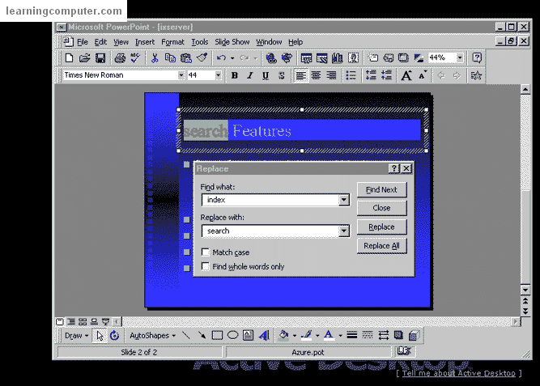Enable the Match case checkbox
Image resolution: width=540 pixels, height=386 pixels.
(x=206, y=252)
